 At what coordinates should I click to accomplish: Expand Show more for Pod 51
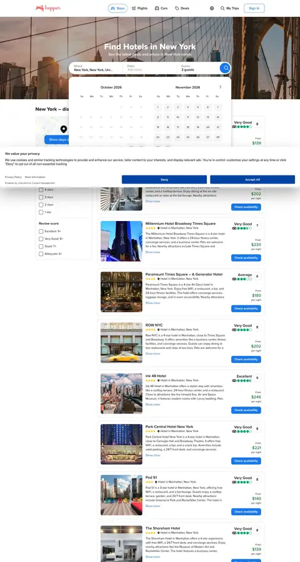(152, 506)
